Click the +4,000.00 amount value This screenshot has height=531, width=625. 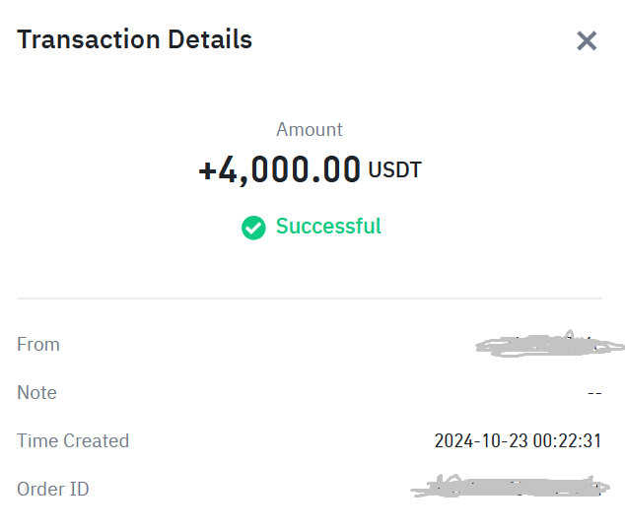[x=279, y=170]
